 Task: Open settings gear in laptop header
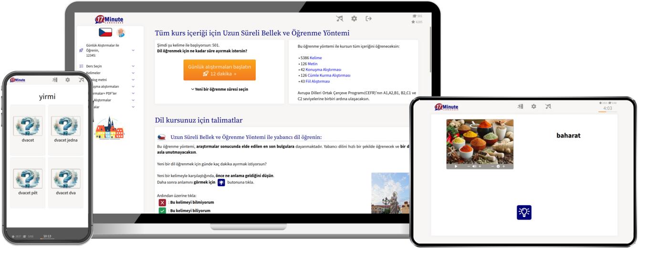(x=354, y=19)
